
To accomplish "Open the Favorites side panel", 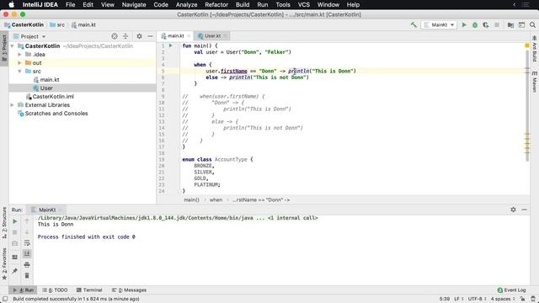I will [4, 263].
